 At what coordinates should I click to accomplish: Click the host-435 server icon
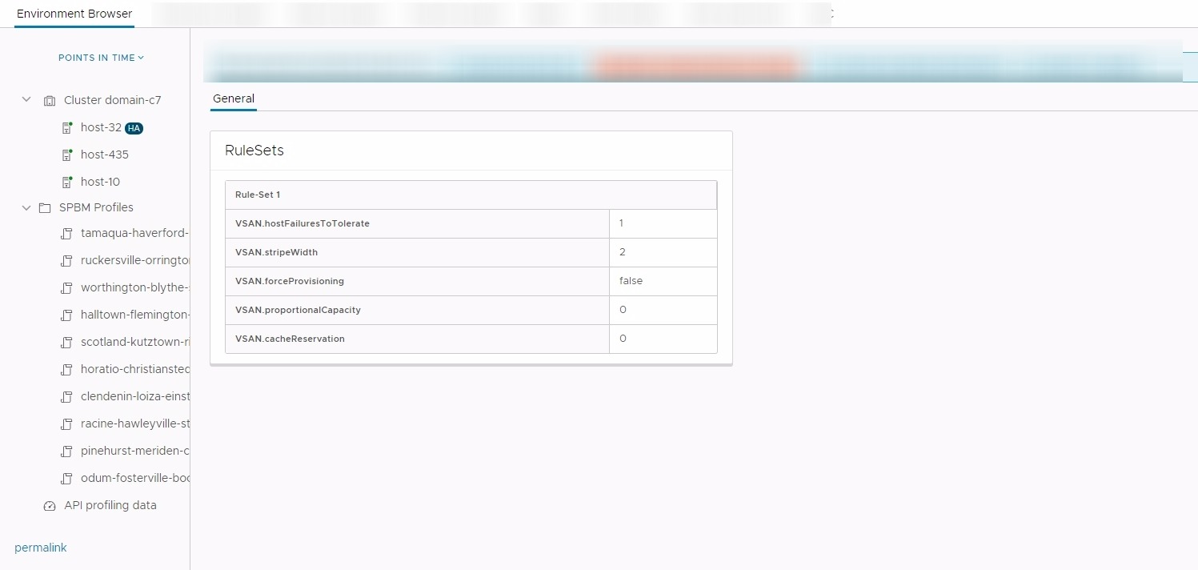click(x=67, y=155)
